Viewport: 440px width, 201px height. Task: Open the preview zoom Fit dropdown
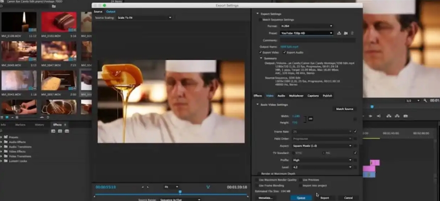(x=171, y=187)
